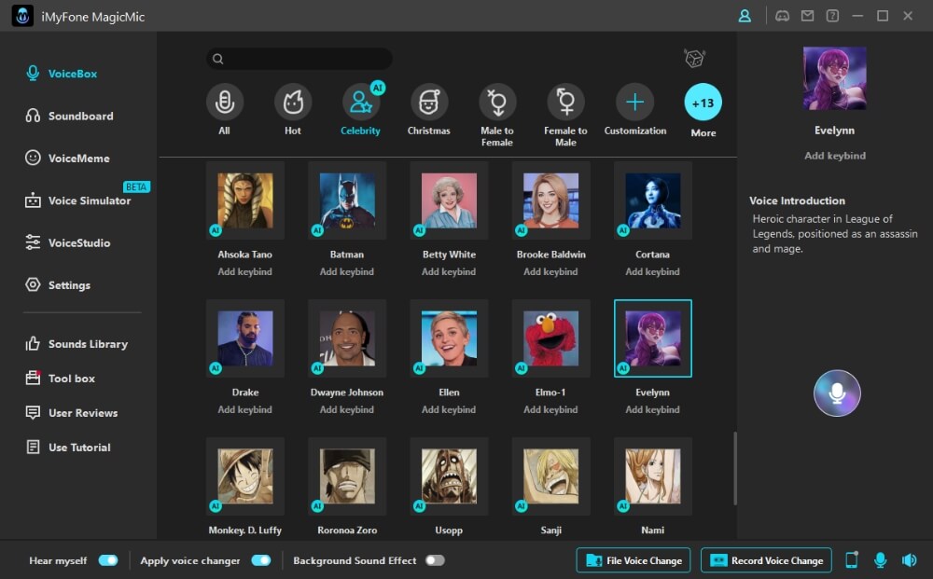Open VoiceStudio in the sidebar

coord(67,242)
